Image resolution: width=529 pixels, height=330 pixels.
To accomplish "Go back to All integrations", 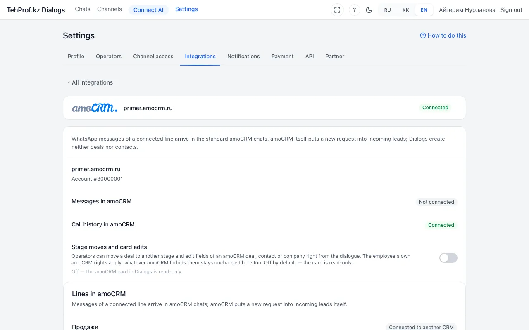I will point(91,82).
